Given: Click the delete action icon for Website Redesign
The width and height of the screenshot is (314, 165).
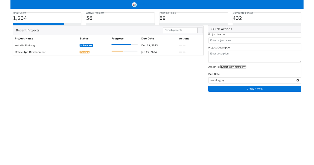Looking at the screenshot, I should (184, 45).
